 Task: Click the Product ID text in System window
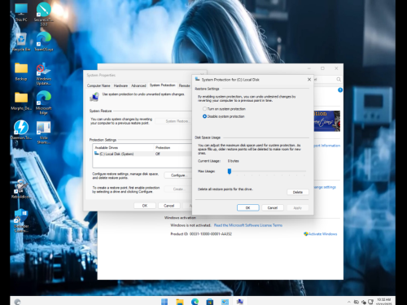(x=201, y=234)
